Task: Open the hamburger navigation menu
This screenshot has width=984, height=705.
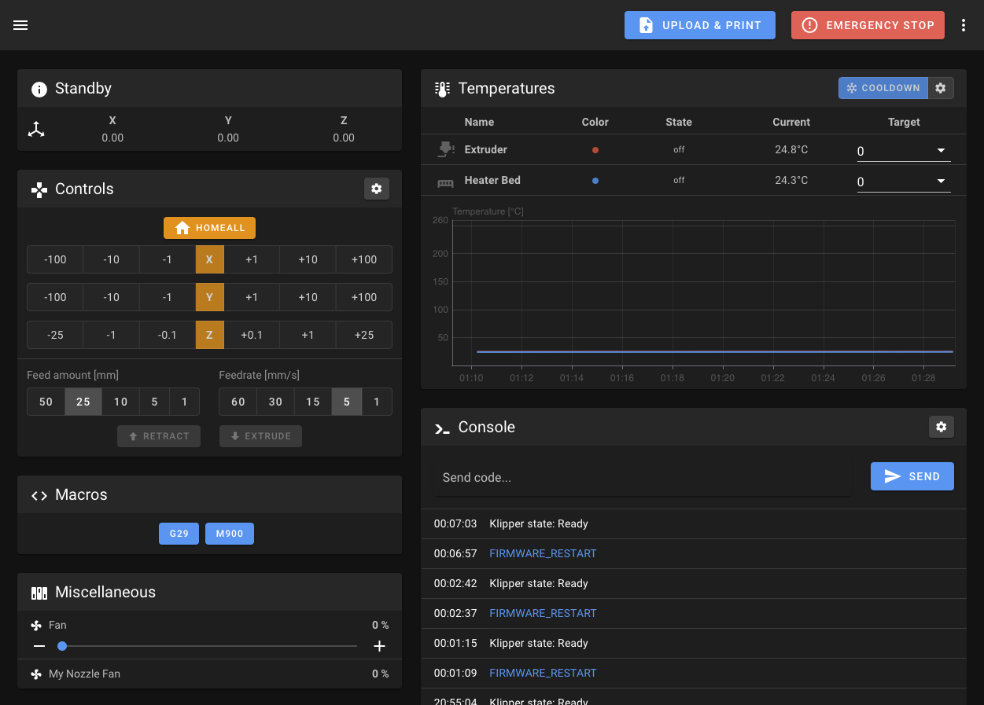Action: [x=20, y=25]
